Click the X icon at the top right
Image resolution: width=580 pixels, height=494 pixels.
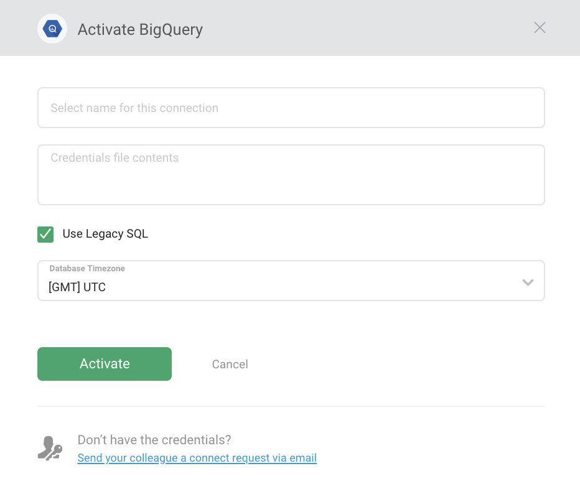[539, 27]
